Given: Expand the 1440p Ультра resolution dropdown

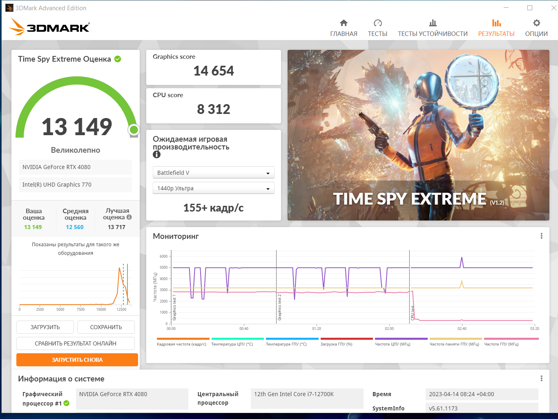Looking at the screenshot, I should tap(213, 188).
